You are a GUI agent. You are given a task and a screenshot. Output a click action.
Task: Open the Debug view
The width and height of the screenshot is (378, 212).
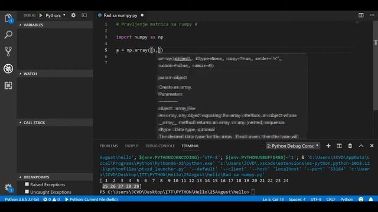[8, 68]
